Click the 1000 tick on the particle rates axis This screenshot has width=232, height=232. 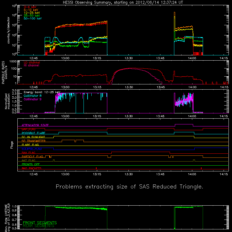(13, 61)
